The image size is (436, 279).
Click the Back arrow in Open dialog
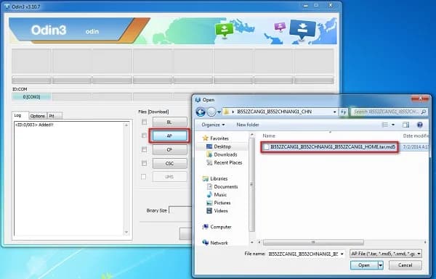201,112
